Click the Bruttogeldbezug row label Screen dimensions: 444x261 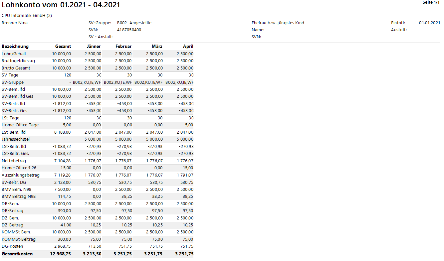click(18, 61)
